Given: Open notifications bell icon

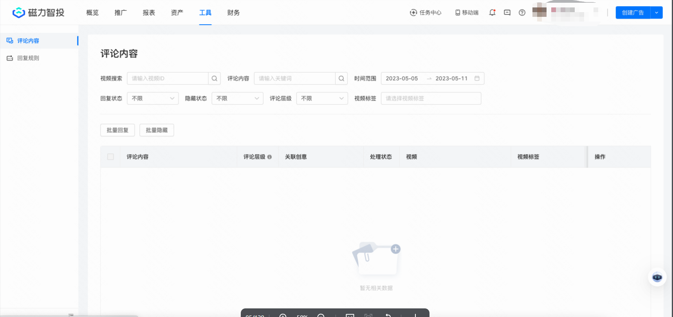Looking at the screenshot, I should pyautogui.click(x=493, y=13).
